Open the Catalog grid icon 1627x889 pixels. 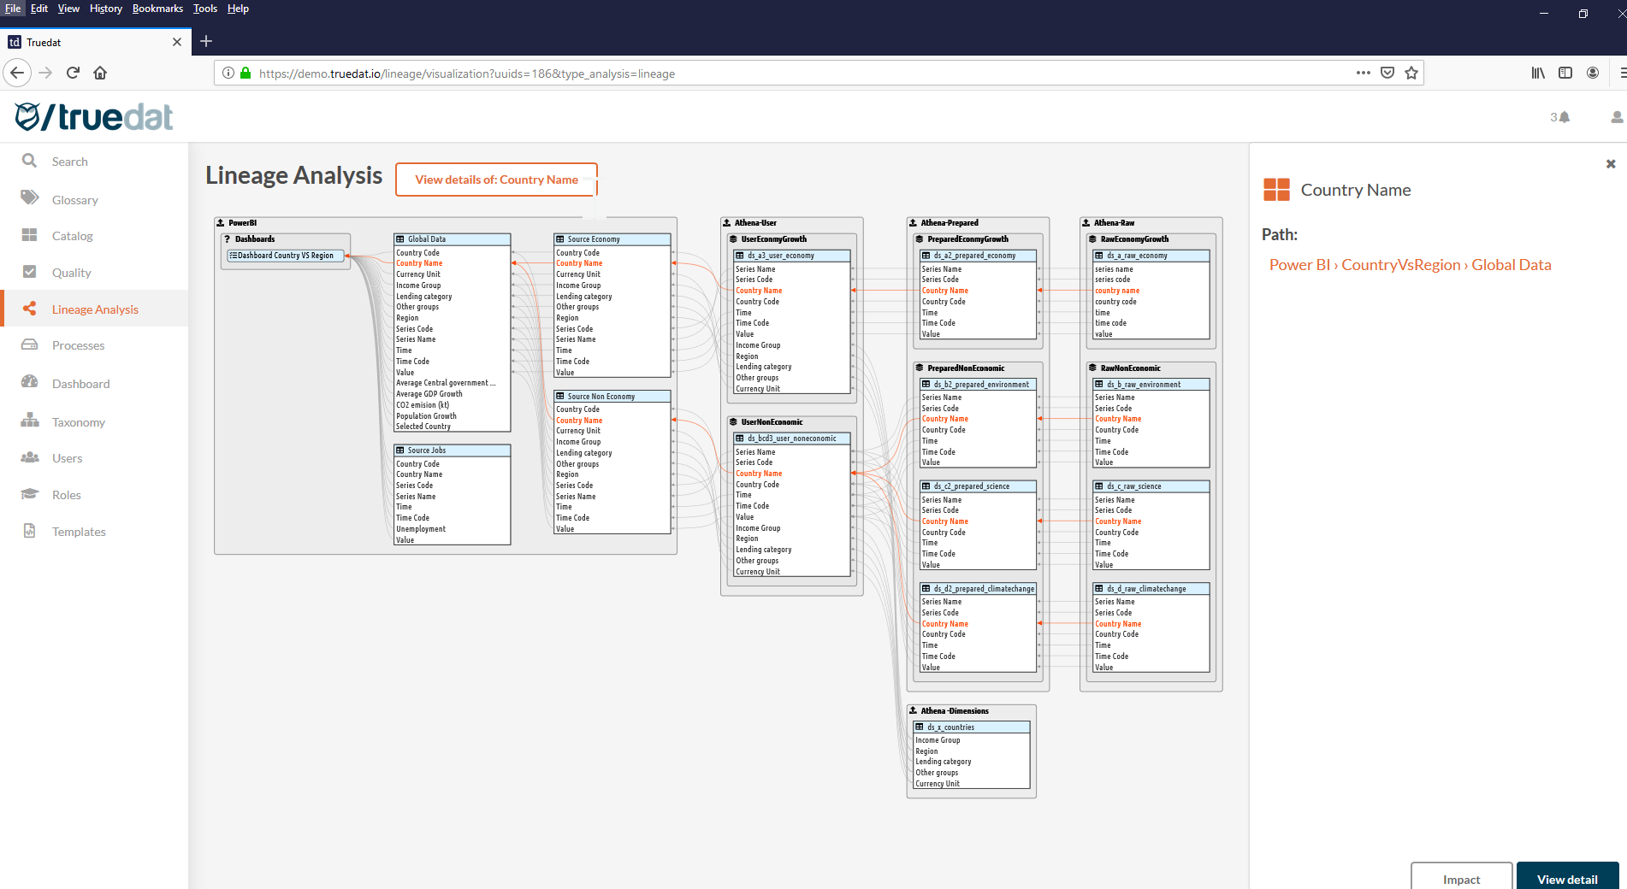pos(30,235)
